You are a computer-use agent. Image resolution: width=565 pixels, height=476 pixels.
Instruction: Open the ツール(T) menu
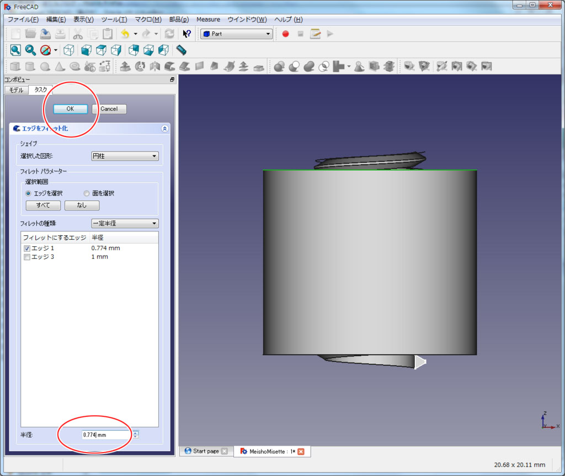[x=114, y=19]
